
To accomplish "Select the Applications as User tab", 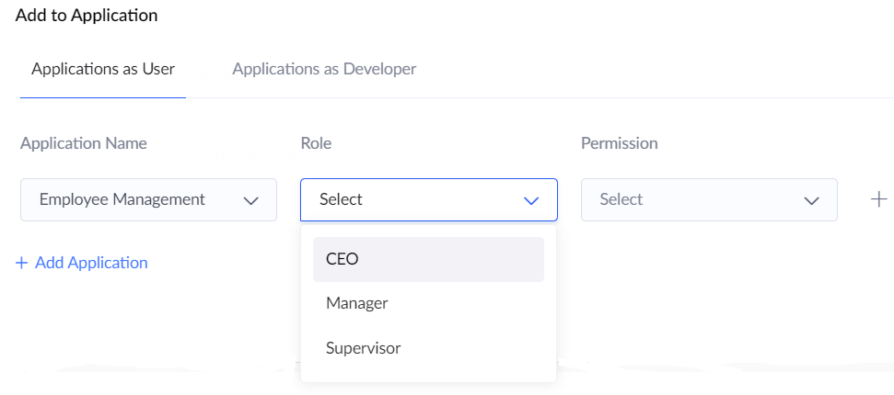I will 103,69.
